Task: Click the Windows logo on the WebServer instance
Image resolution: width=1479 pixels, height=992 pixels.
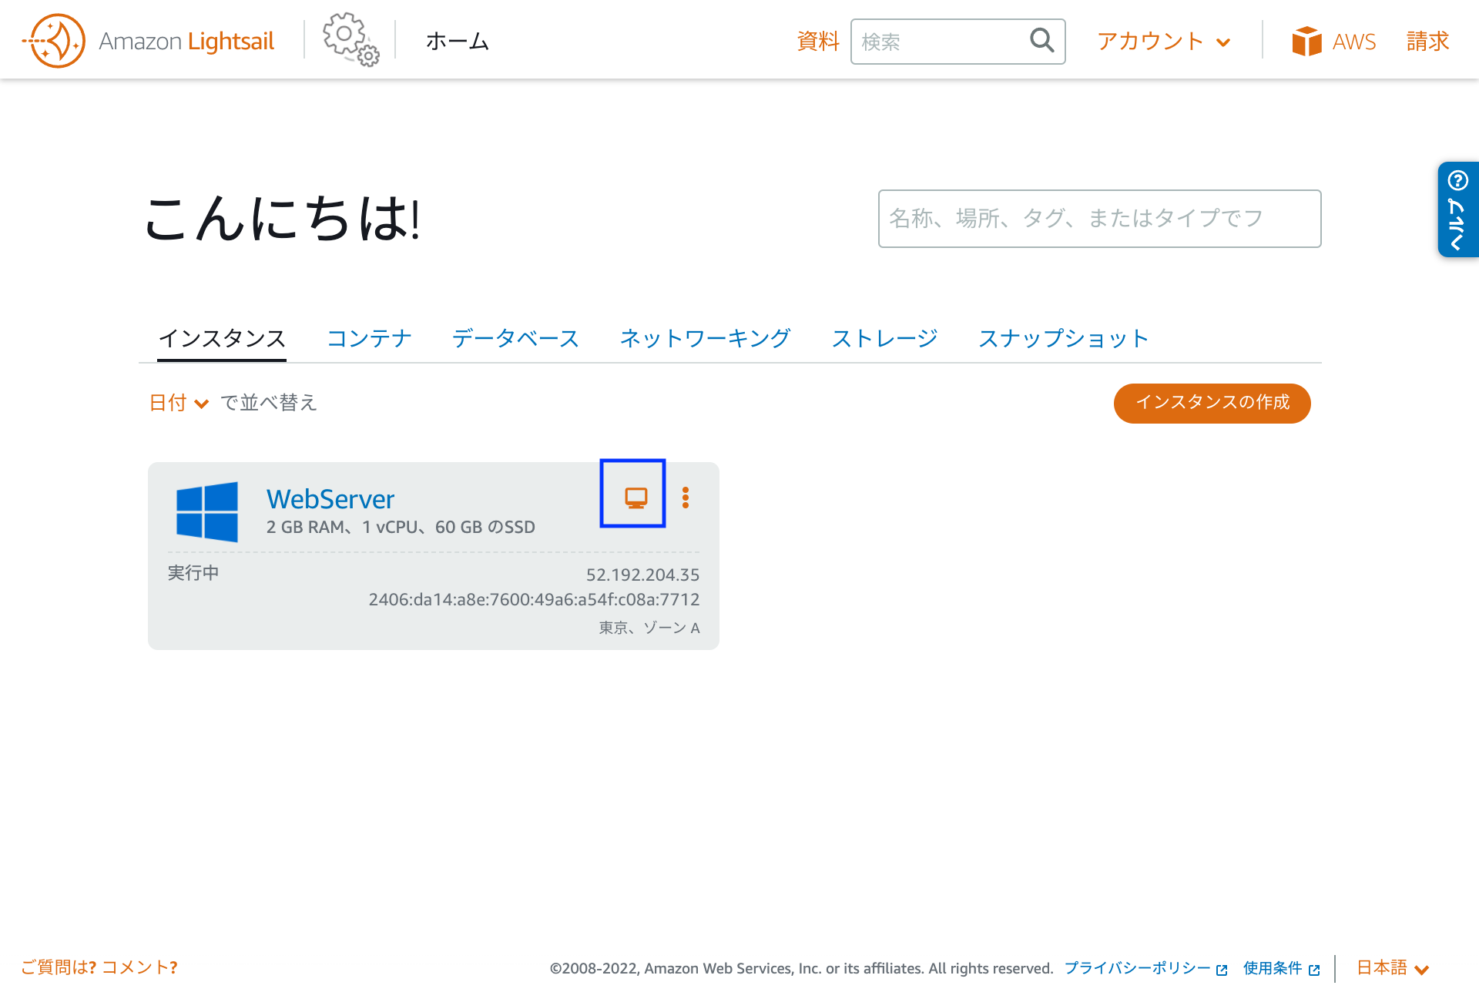Action: 206,511
